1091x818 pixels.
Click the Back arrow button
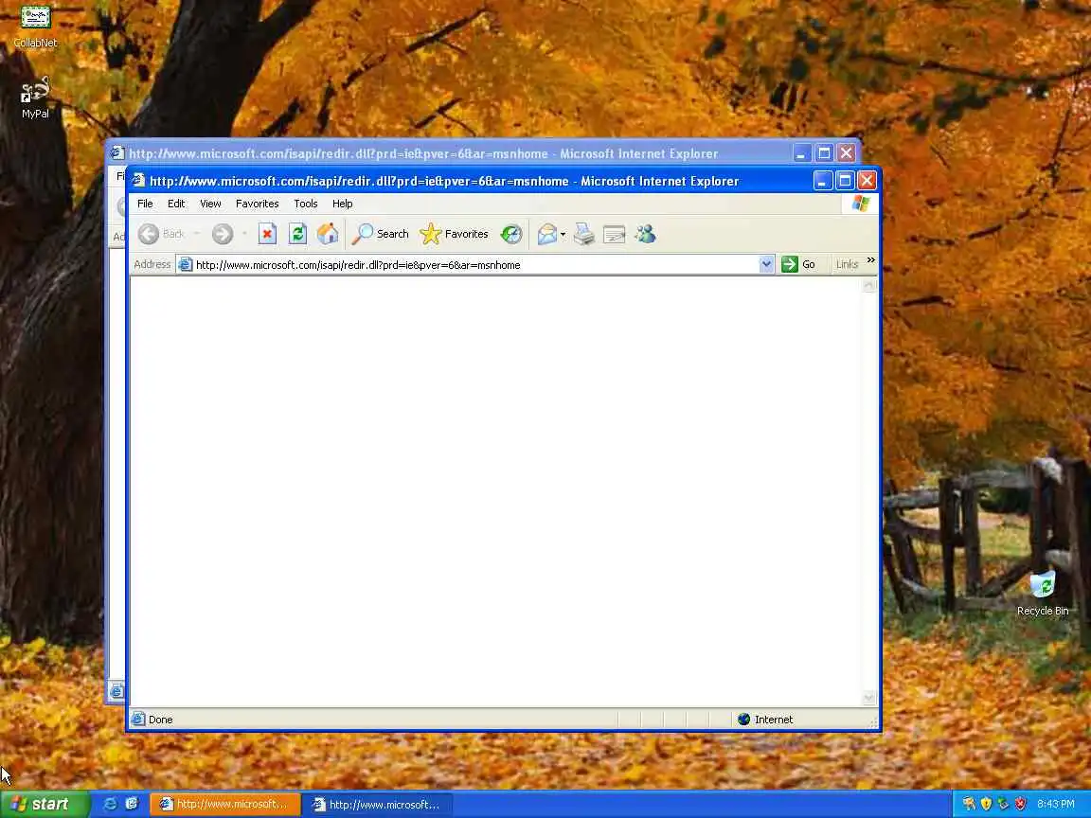pos(161,234)
